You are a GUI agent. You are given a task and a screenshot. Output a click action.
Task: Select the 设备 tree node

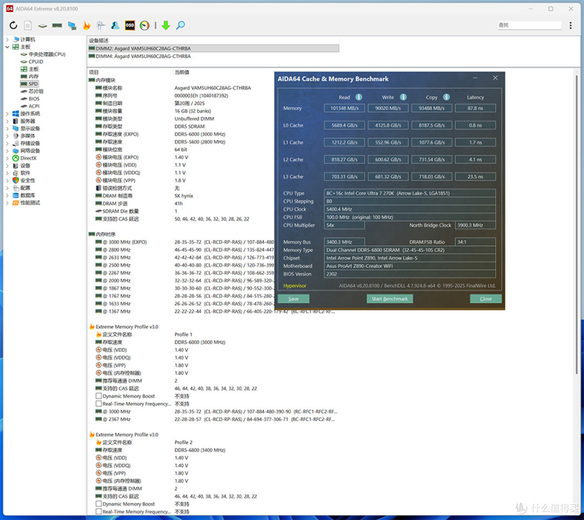tap(25, 165)
